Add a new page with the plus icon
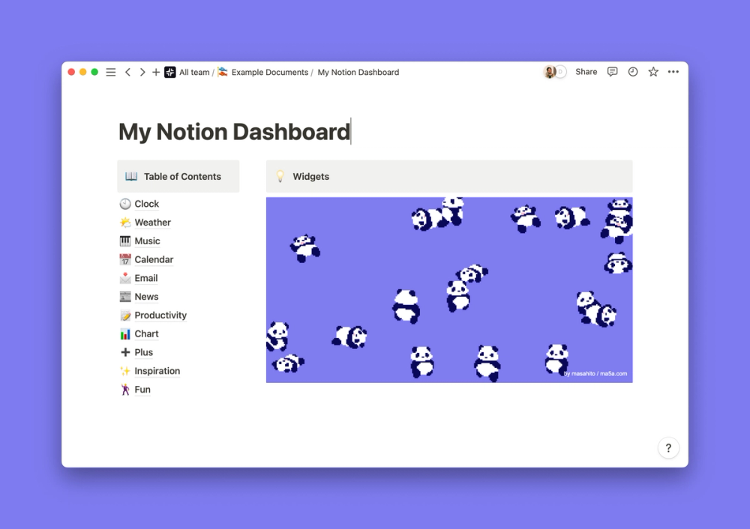Viewport: 750px width, 529px height. click(x=156, y=72)
